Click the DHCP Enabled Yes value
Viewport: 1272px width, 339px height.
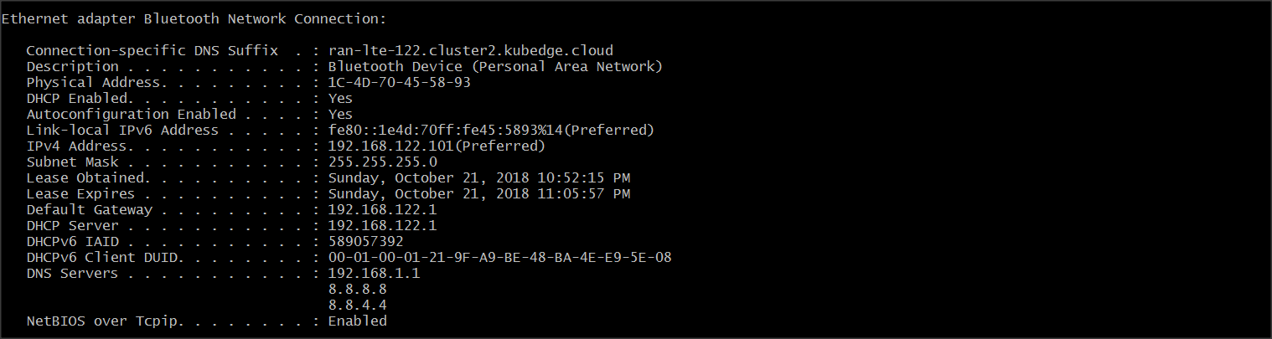tap(340, 98)
